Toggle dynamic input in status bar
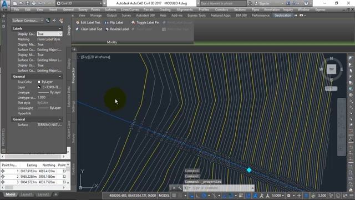The width and height of the screenshot is (355, 200). pos(192,196)
